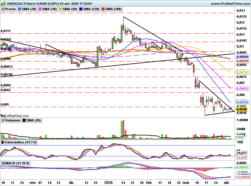
Task: Open the www.ProRealTime.com link
Action: [231, 4]
